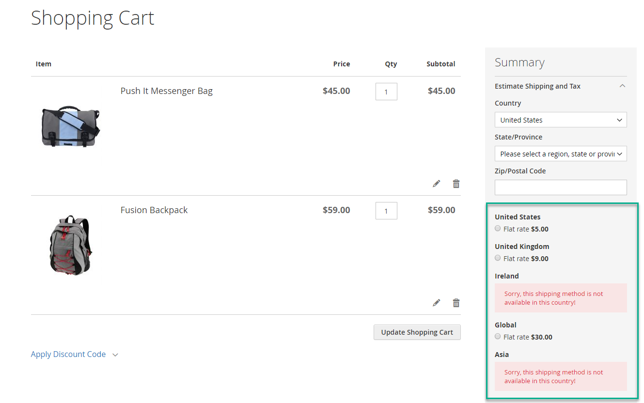The image size is (644, 403).
Task: Click the Messenger Bag quantity box
Action: (386, 92)
